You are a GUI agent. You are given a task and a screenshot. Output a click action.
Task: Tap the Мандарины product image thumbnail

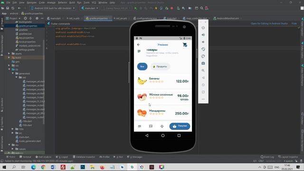click(x=142, y=113)
